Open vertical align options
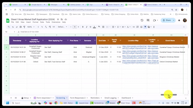 (x=119, y=27)
